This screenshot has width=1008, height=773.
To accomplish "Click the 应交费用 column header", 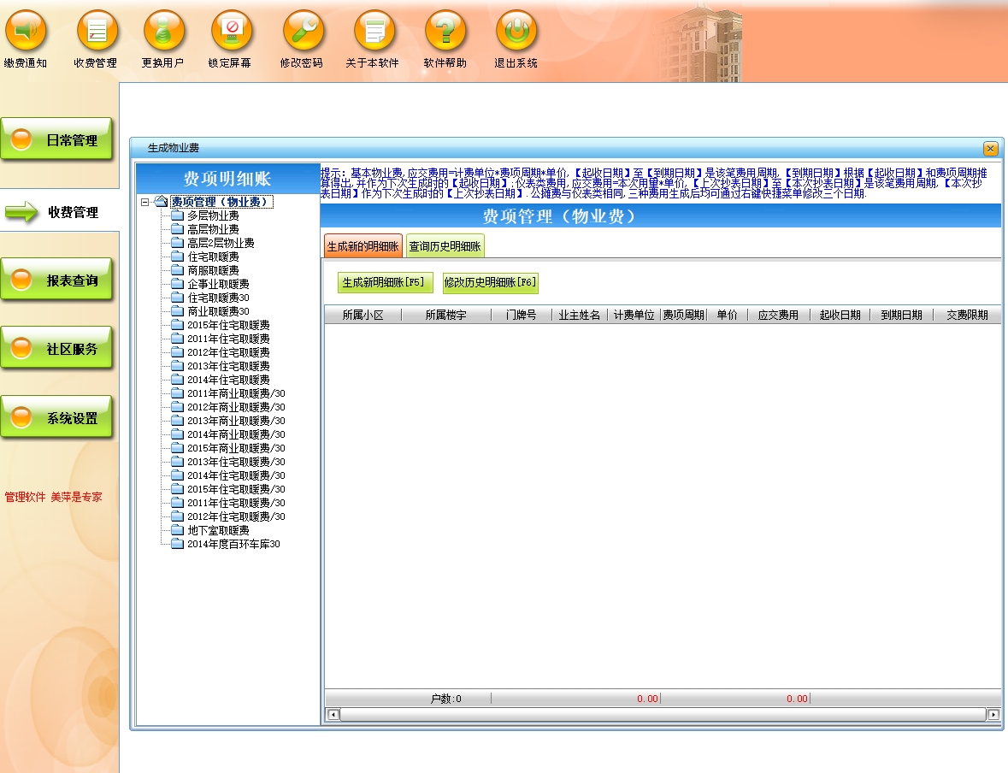I will (x=777, y=316).
